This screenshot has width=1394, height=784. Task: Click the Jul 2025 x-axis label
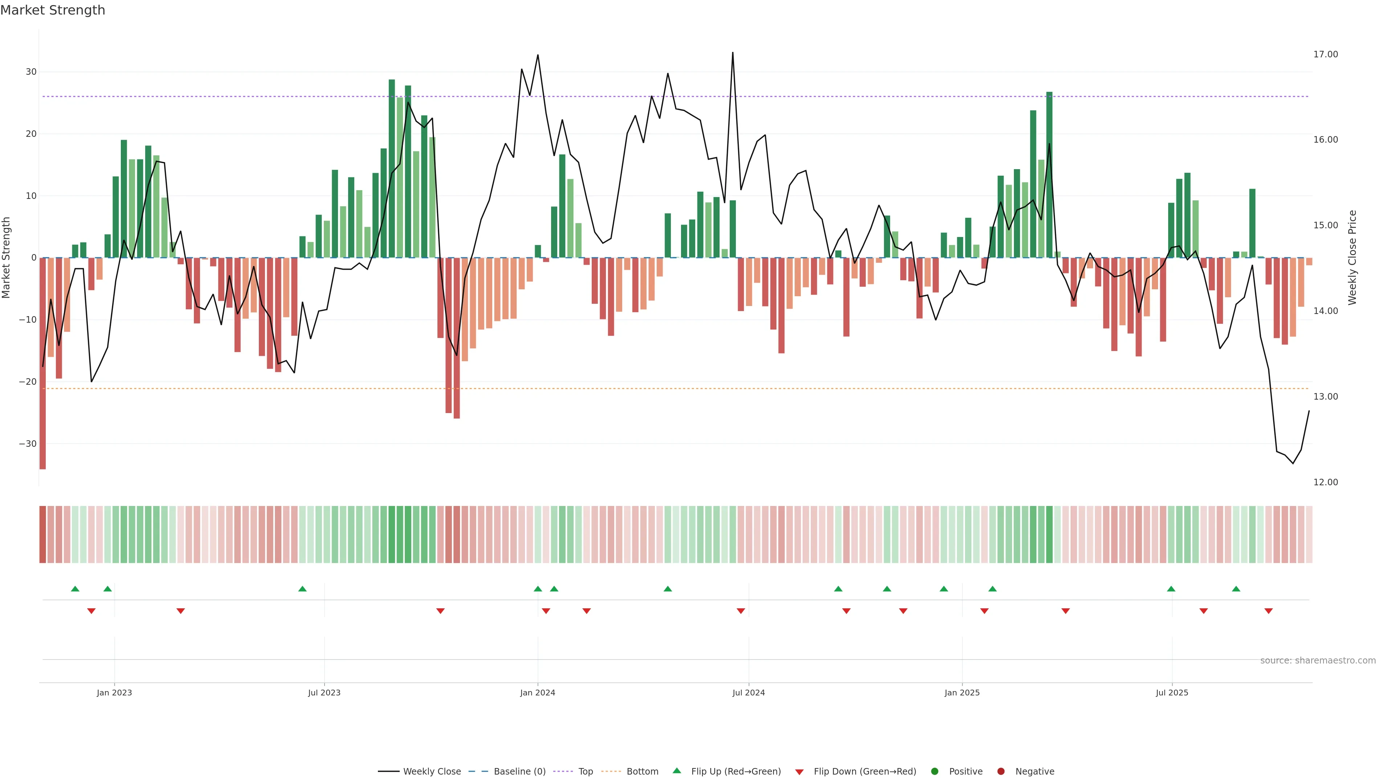(1171, 693)
